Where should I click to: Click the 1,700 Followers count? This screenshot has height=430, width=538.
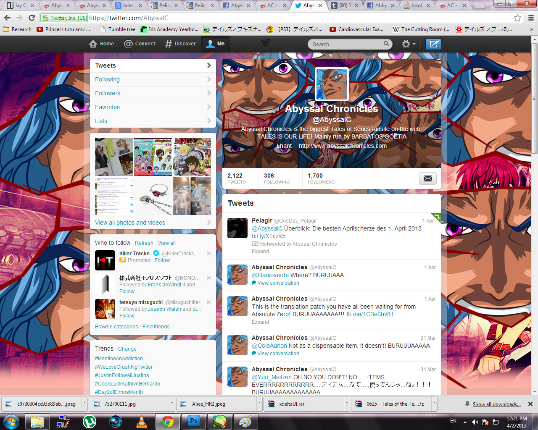click(x=321, y=178)
